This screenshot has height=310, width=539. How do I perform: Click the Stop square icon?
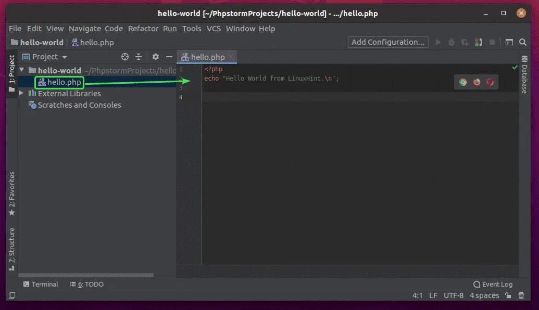click(x=492, y=42)
